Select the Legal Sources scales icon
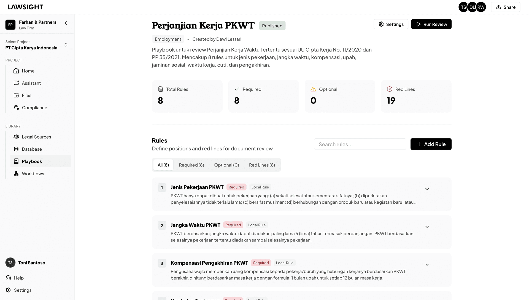Screen dimensions: 529x300 click(x=16, y=137)
